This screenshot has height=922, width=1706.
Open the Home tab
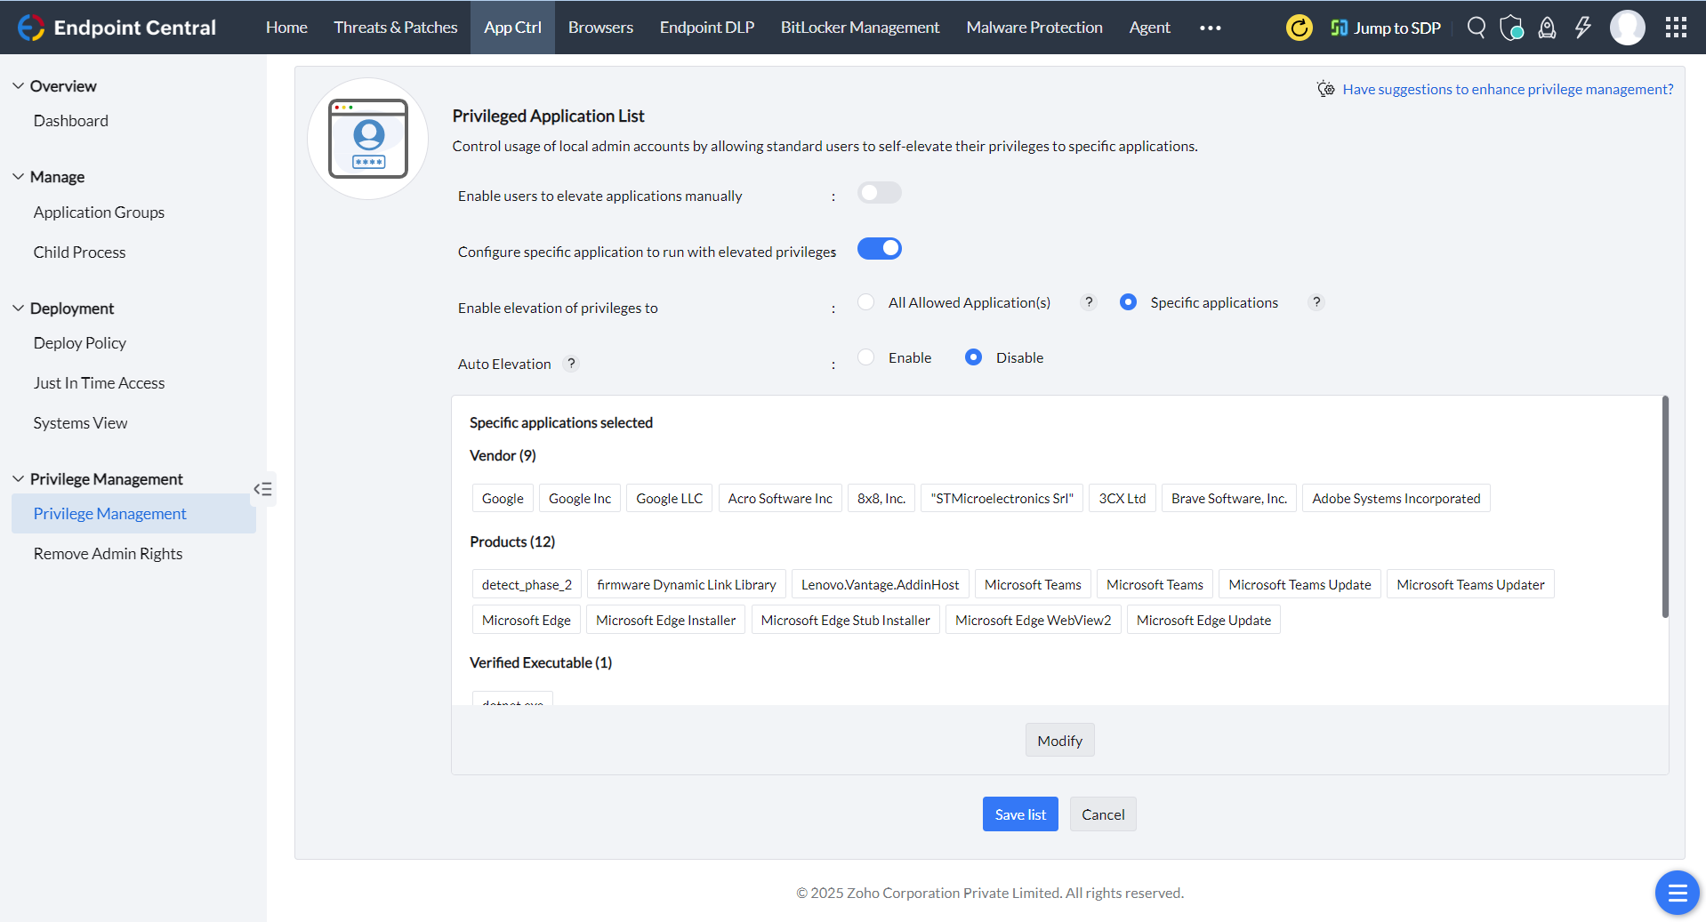pyautogui.click(x=286, y=28)
